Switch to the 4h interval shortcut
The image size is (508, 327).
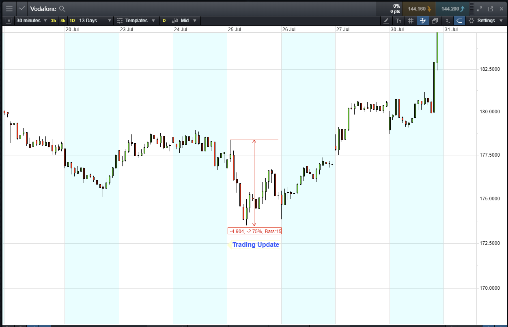(63, 21)
